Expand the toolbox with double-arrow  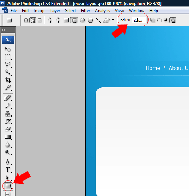coord(4,30)
